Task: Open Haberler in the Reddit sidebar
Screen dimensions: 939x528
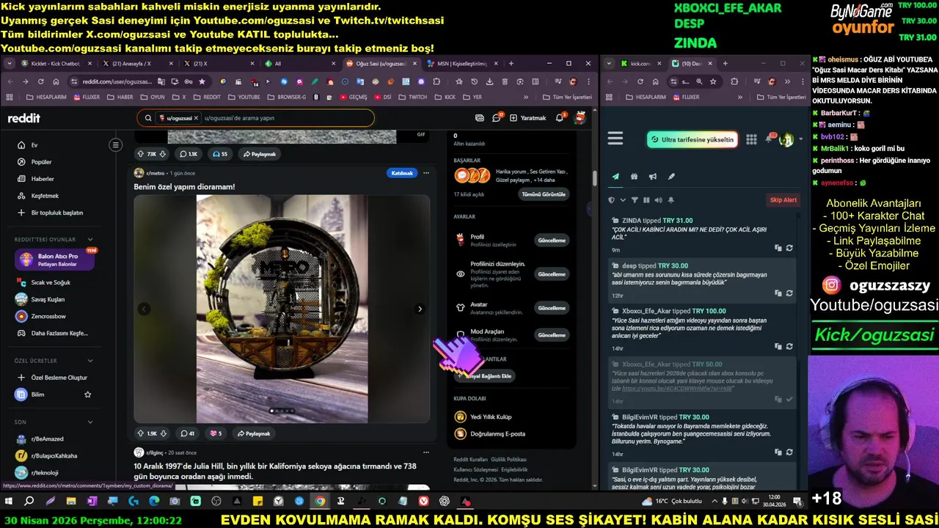Action: tap(43, 179)
